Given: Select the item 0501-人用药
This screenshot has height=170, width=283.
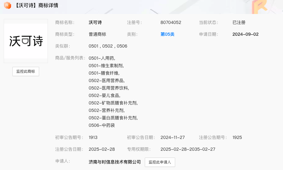Looking at the screenshot, I should click(102, 58).
